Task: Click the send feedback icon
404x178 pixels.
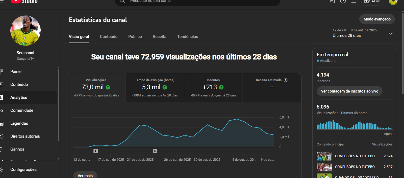Action: point(332,1)
